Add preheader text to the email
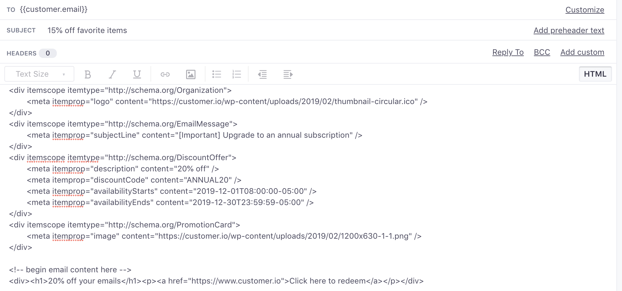 (569, 30)
